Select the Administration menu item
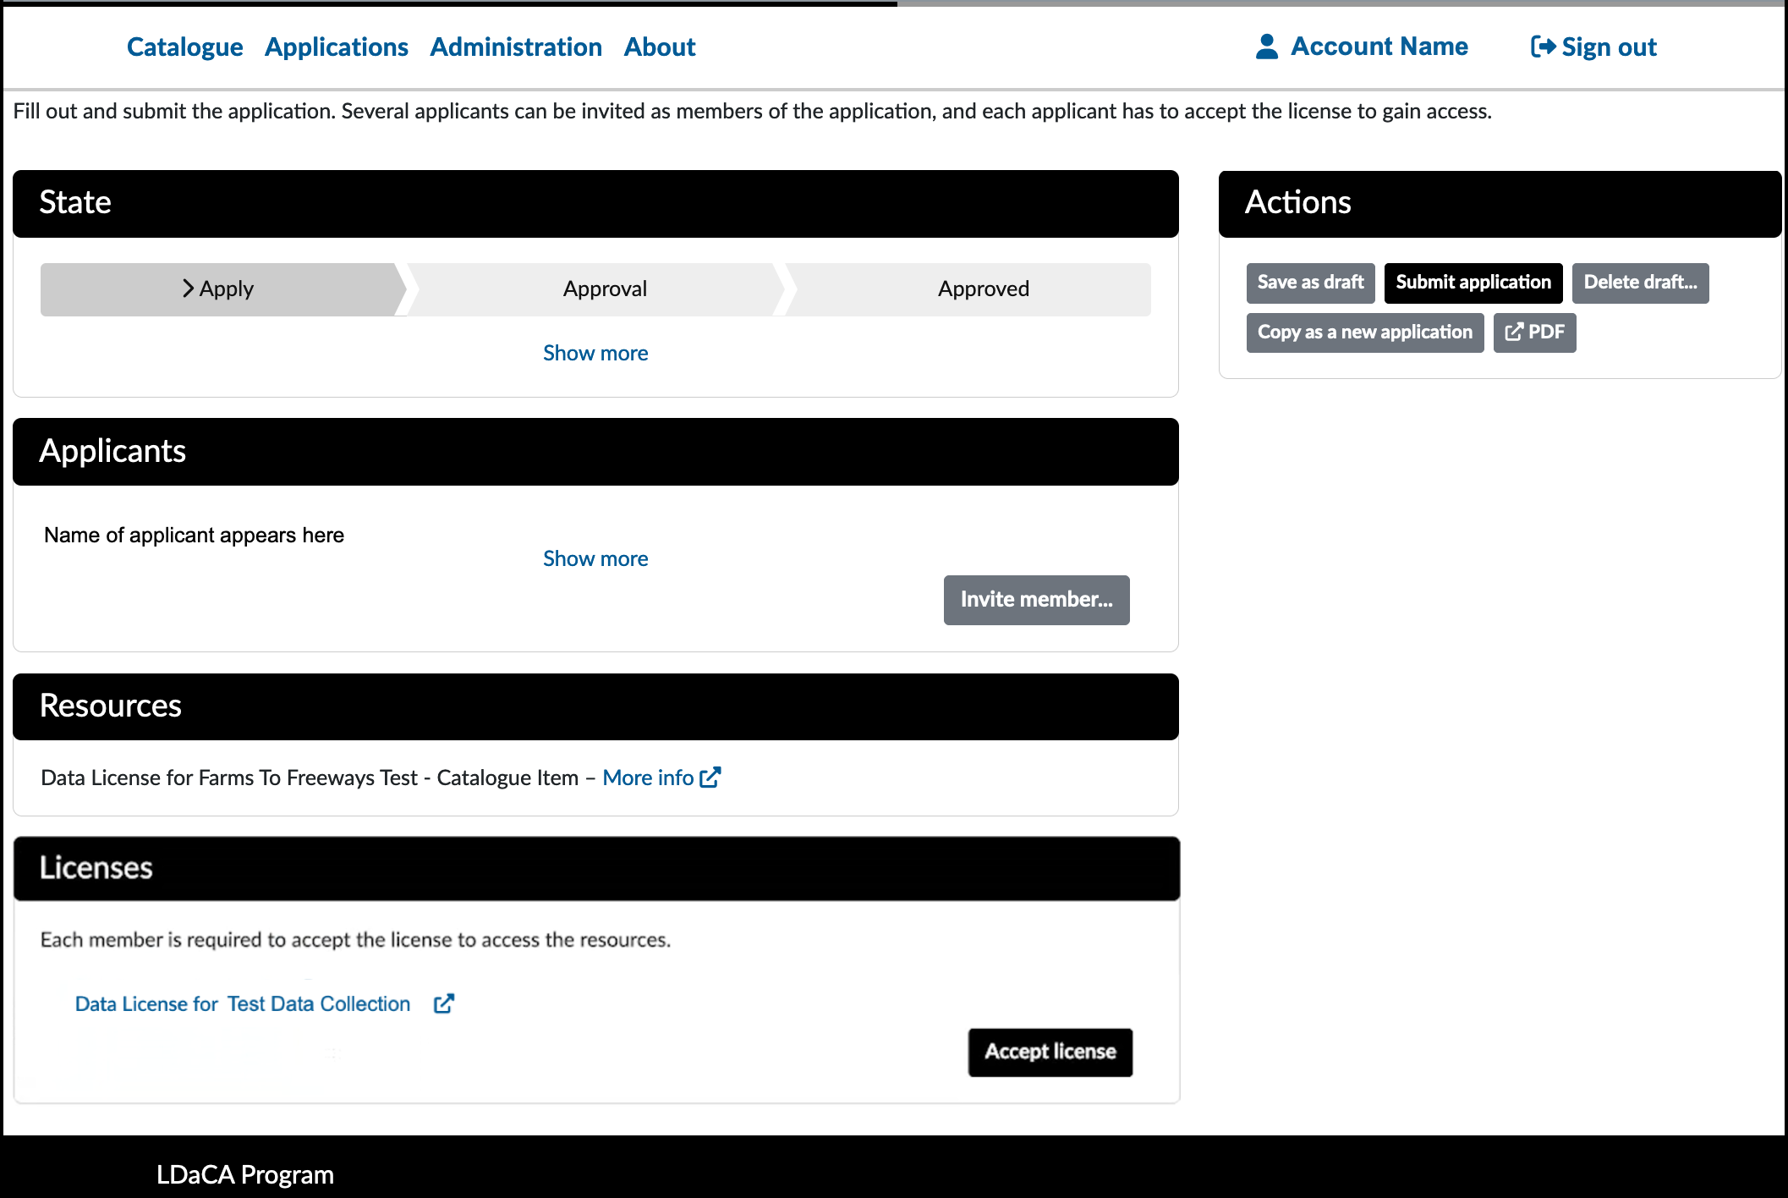 [x=514, y=48]
